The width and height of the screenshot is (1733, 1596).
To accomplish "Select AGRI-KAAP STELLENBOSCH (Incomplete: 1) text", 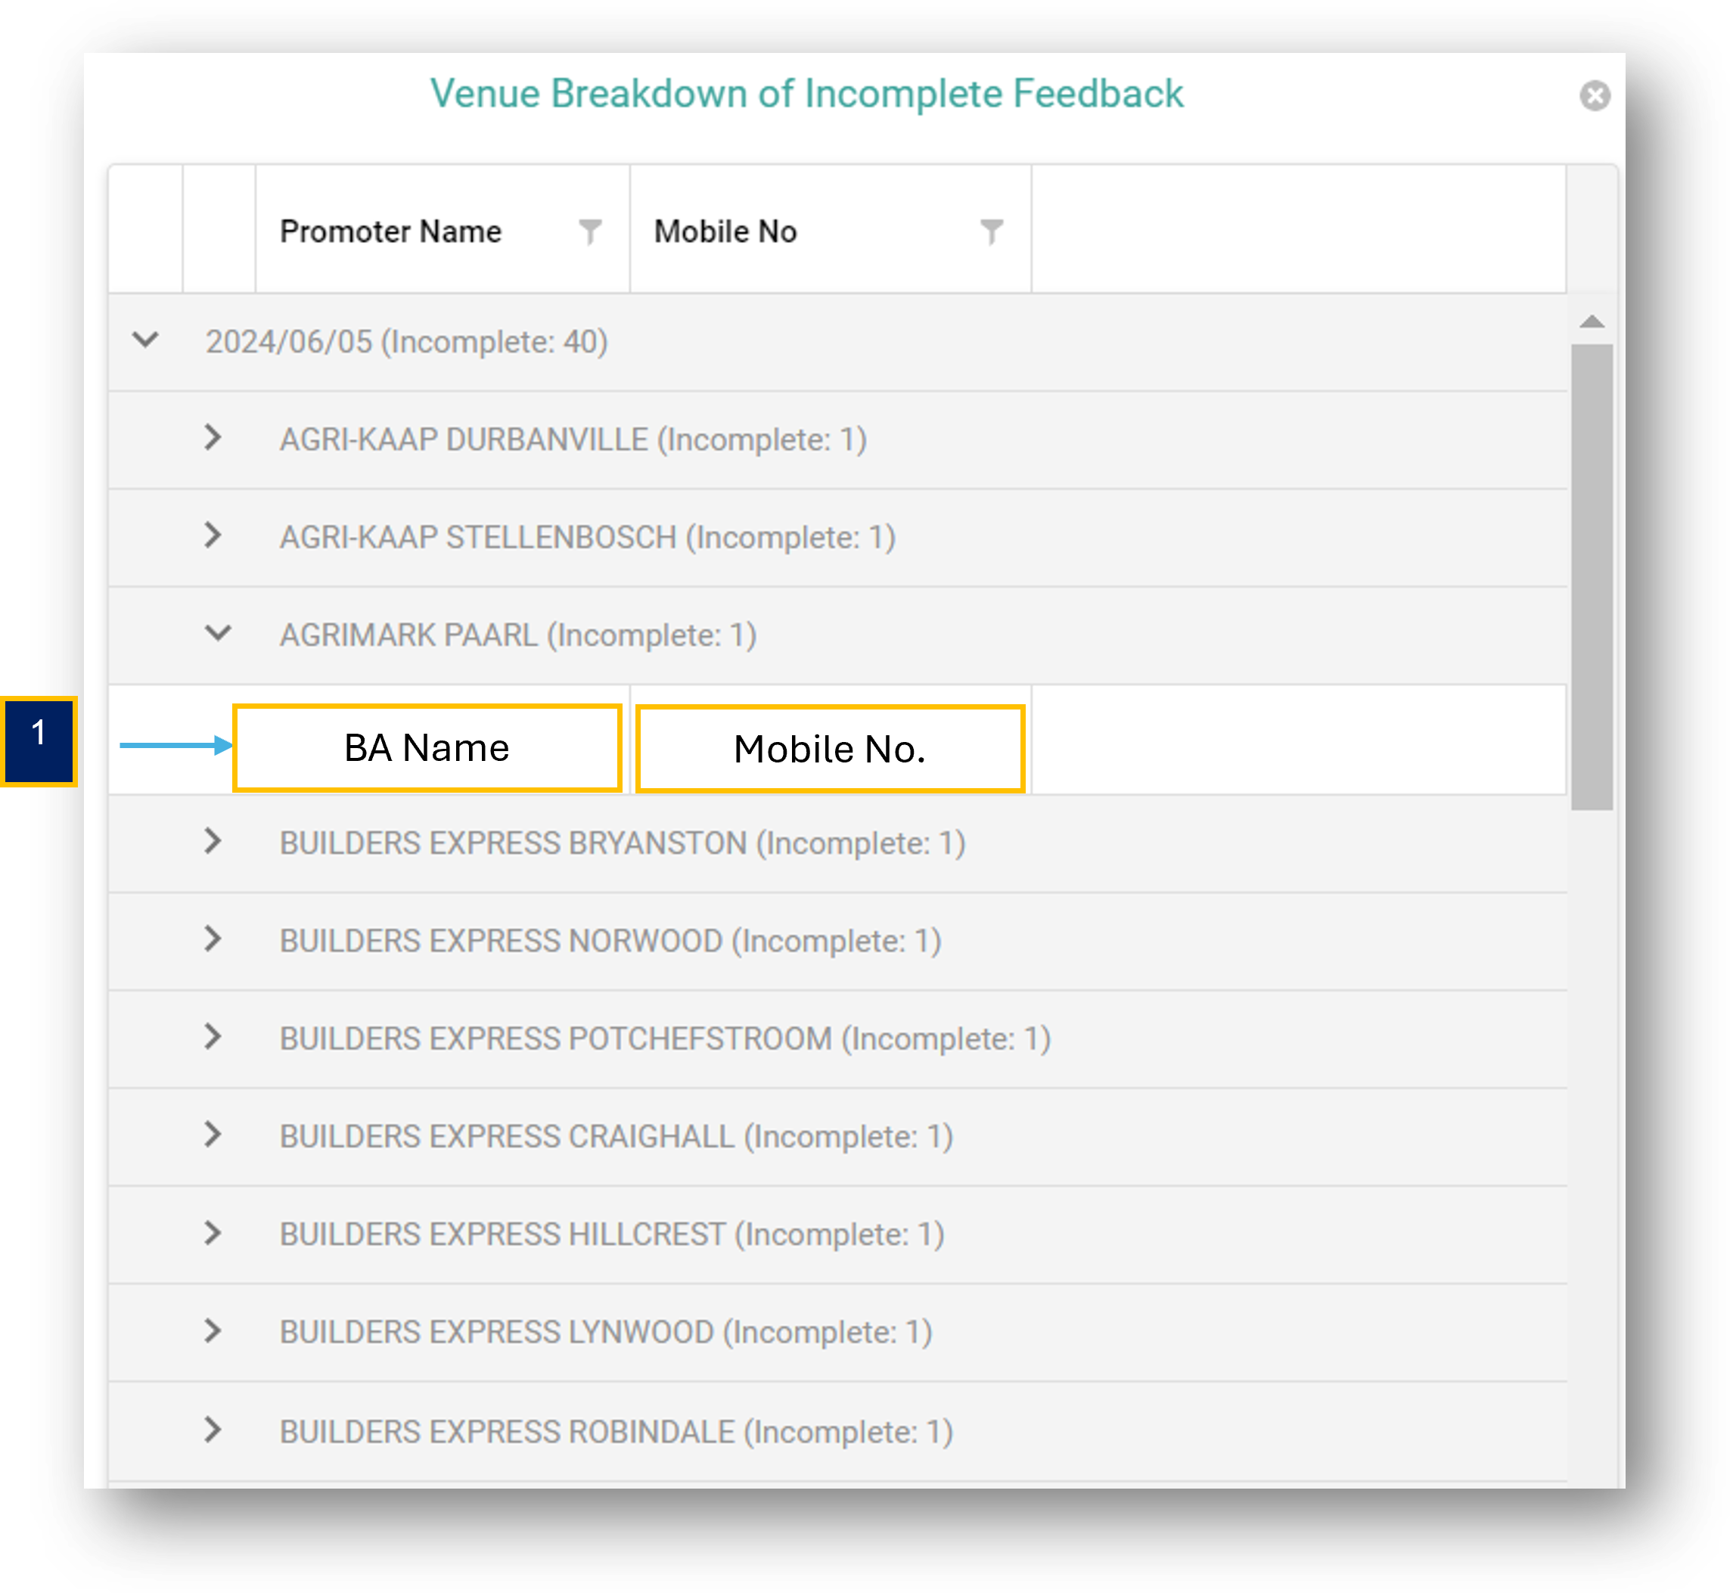I will (588, 537).
